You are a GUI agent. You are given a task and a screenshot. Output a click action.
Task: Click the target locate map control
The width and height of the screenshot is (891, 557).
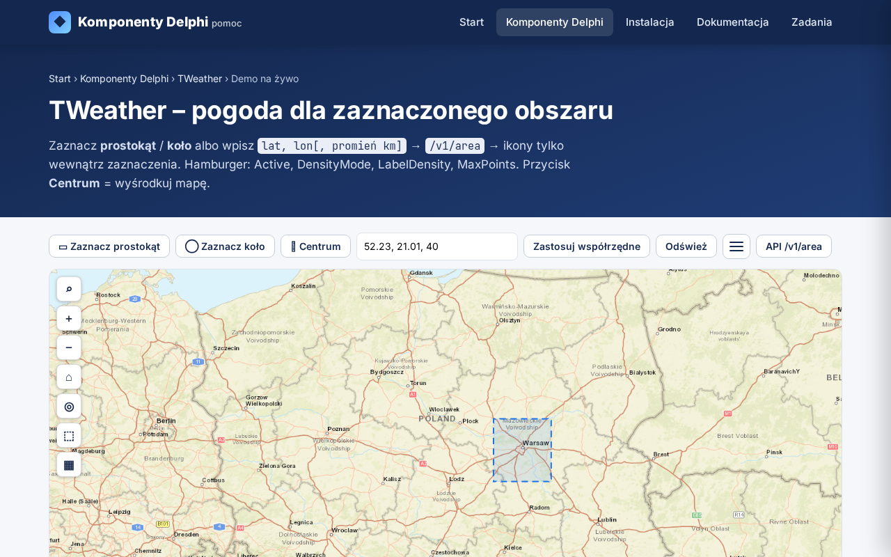pyautogui.click(x=69, y=406)
